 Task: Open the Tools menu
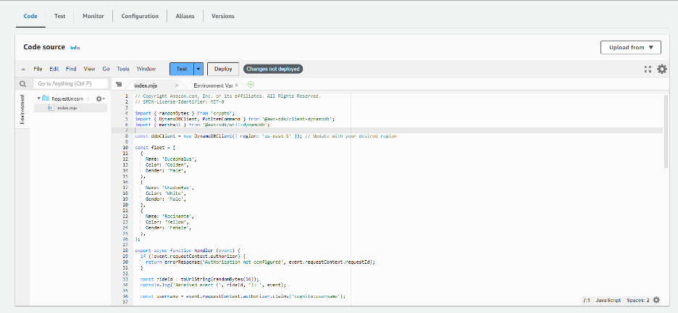(123, 69)
